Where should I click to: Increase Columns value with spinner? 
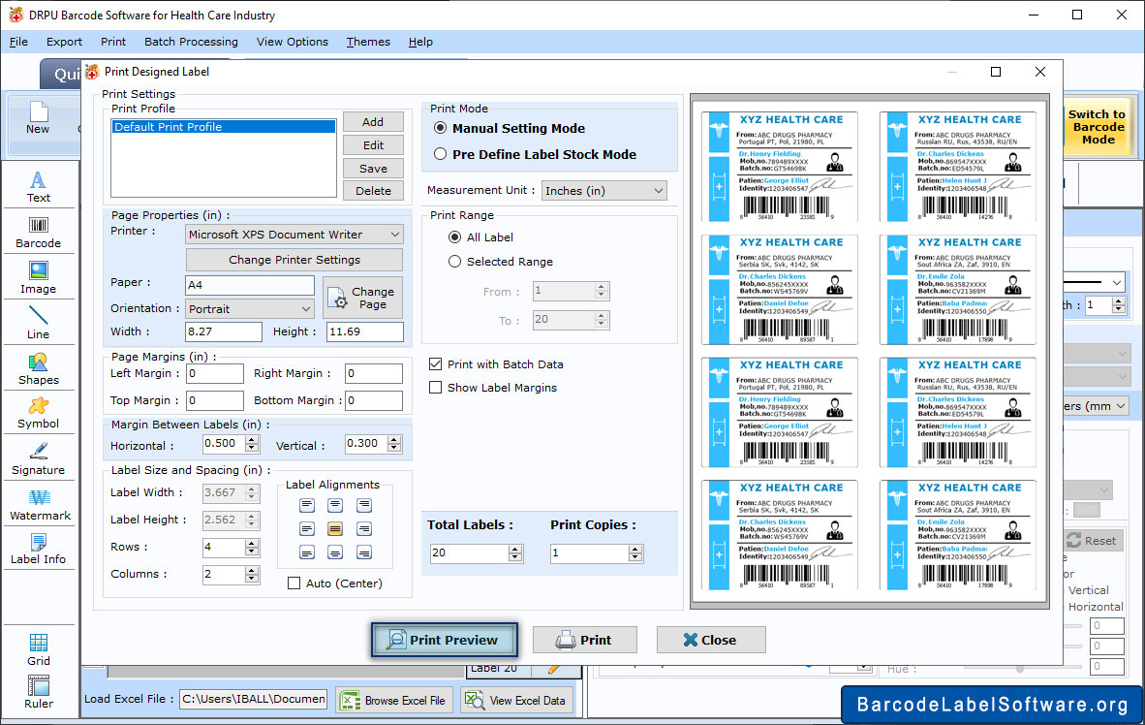[x=252, y=570]
